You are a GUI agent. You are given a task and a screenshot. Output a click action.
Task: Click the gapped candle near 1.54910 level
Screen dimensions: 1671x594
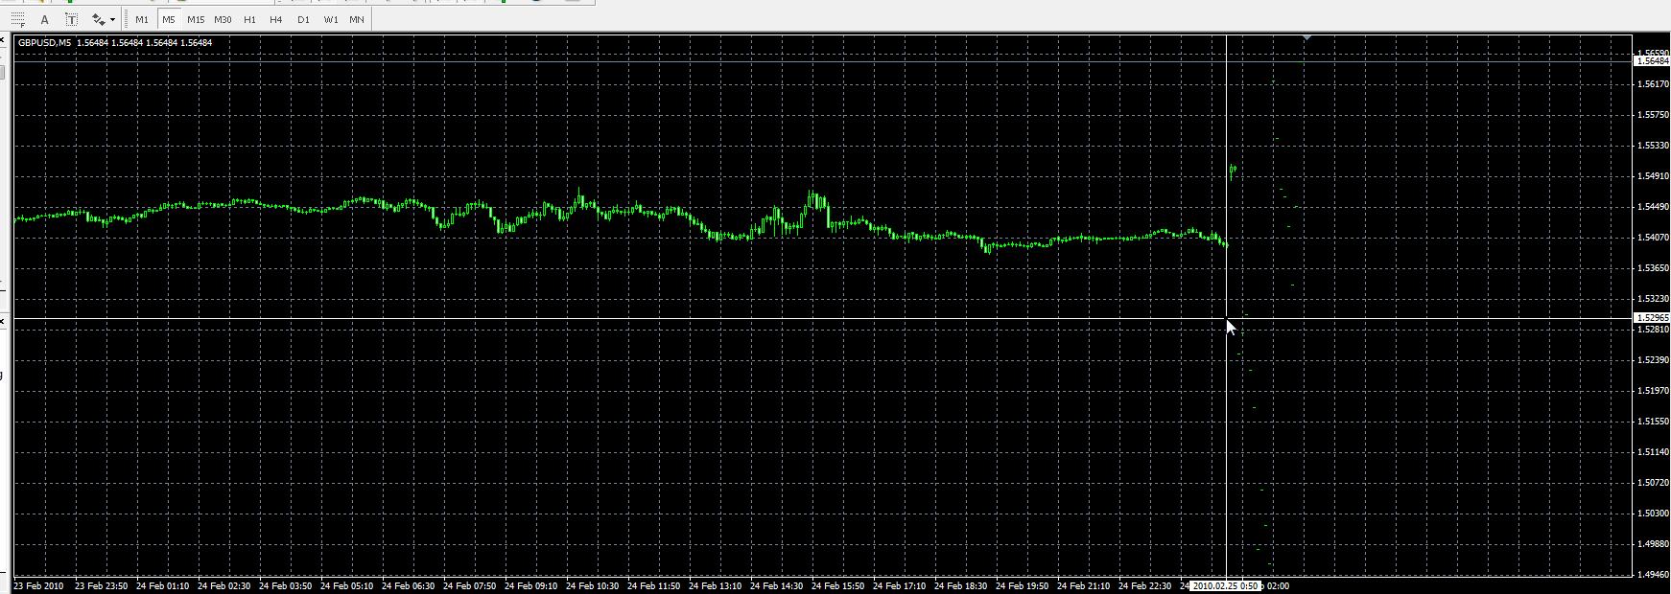(1233, 171)
